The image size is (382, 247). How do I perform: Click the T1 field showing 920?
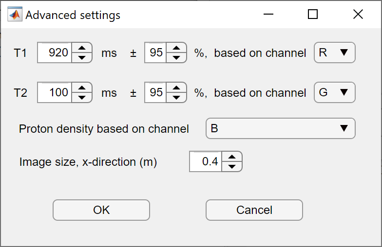pyautogui.click(x=55, y=53)
